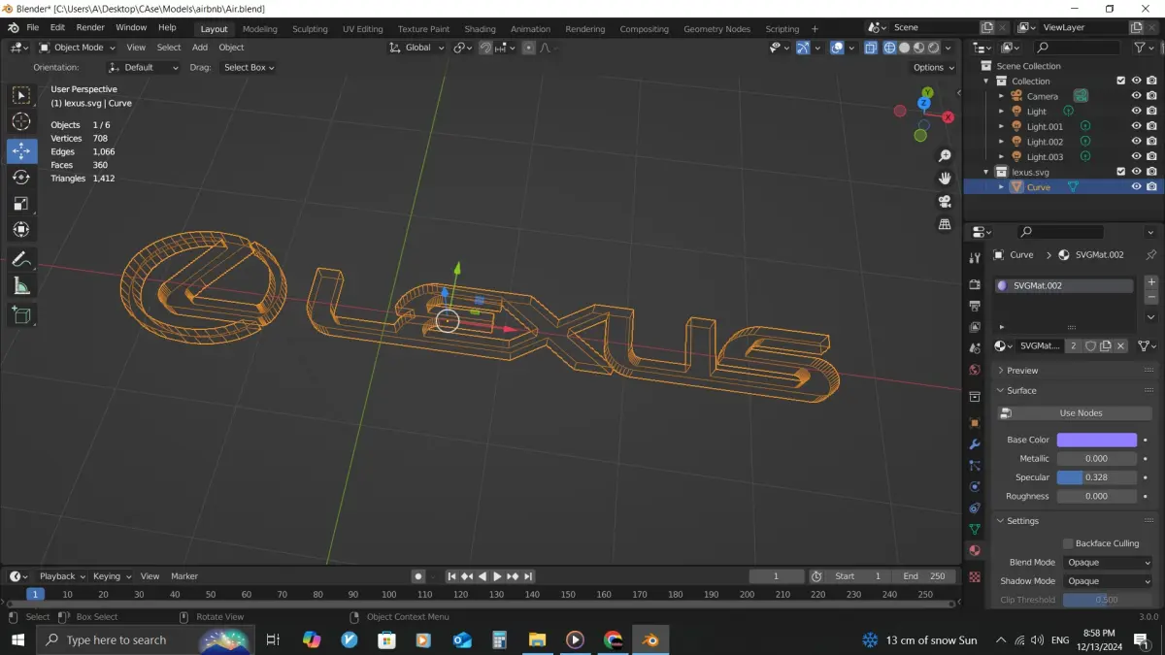Open Global transform orientation dropdown
Viewport: 1165px width, 655px height.
point(417,48)
